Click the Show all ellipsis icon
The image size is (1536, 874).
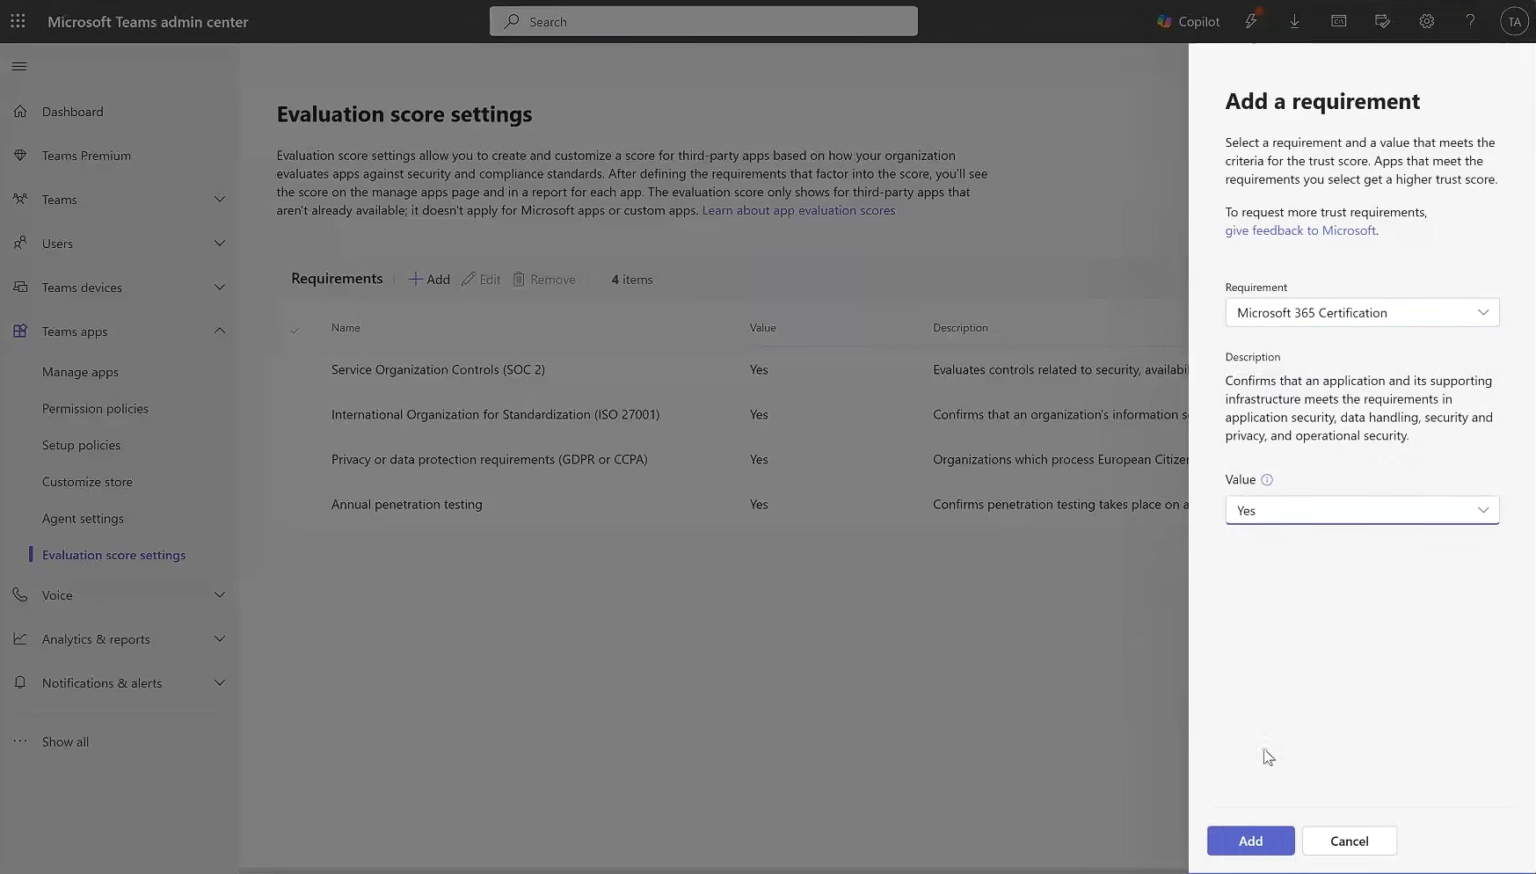coord(20,741)
